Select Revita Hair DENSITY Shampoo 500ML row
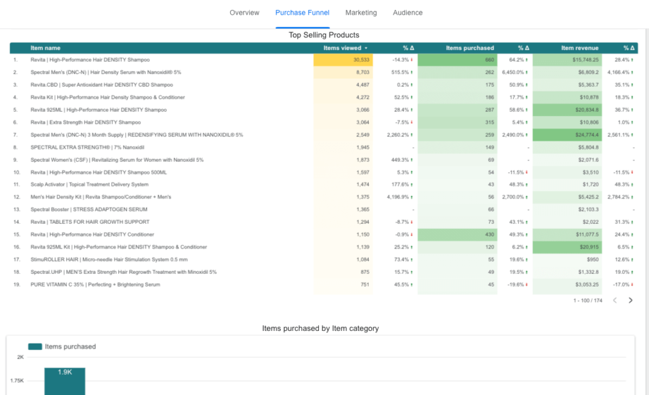The height and width of the screenshot is (395, 649). click(324, 172)
